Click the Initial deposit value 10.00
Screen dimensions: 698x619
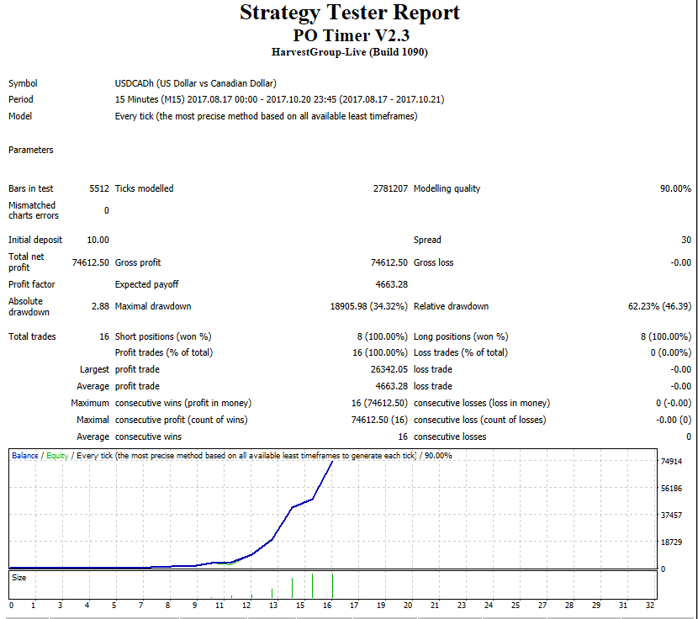pyautogui.click(x=98, y=240)
